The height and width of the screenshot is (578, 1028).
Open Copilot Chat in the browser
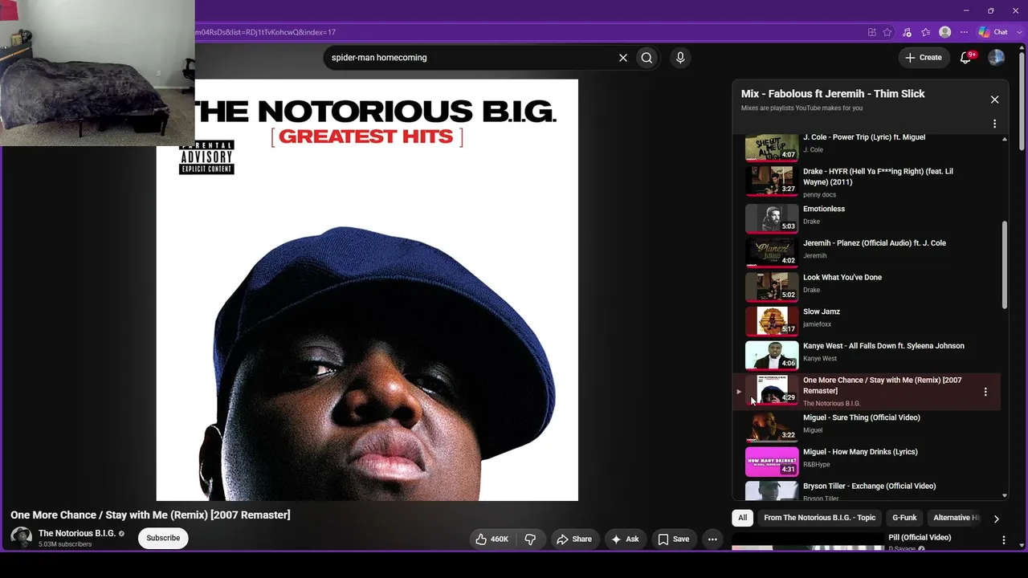tap(993, 32)
